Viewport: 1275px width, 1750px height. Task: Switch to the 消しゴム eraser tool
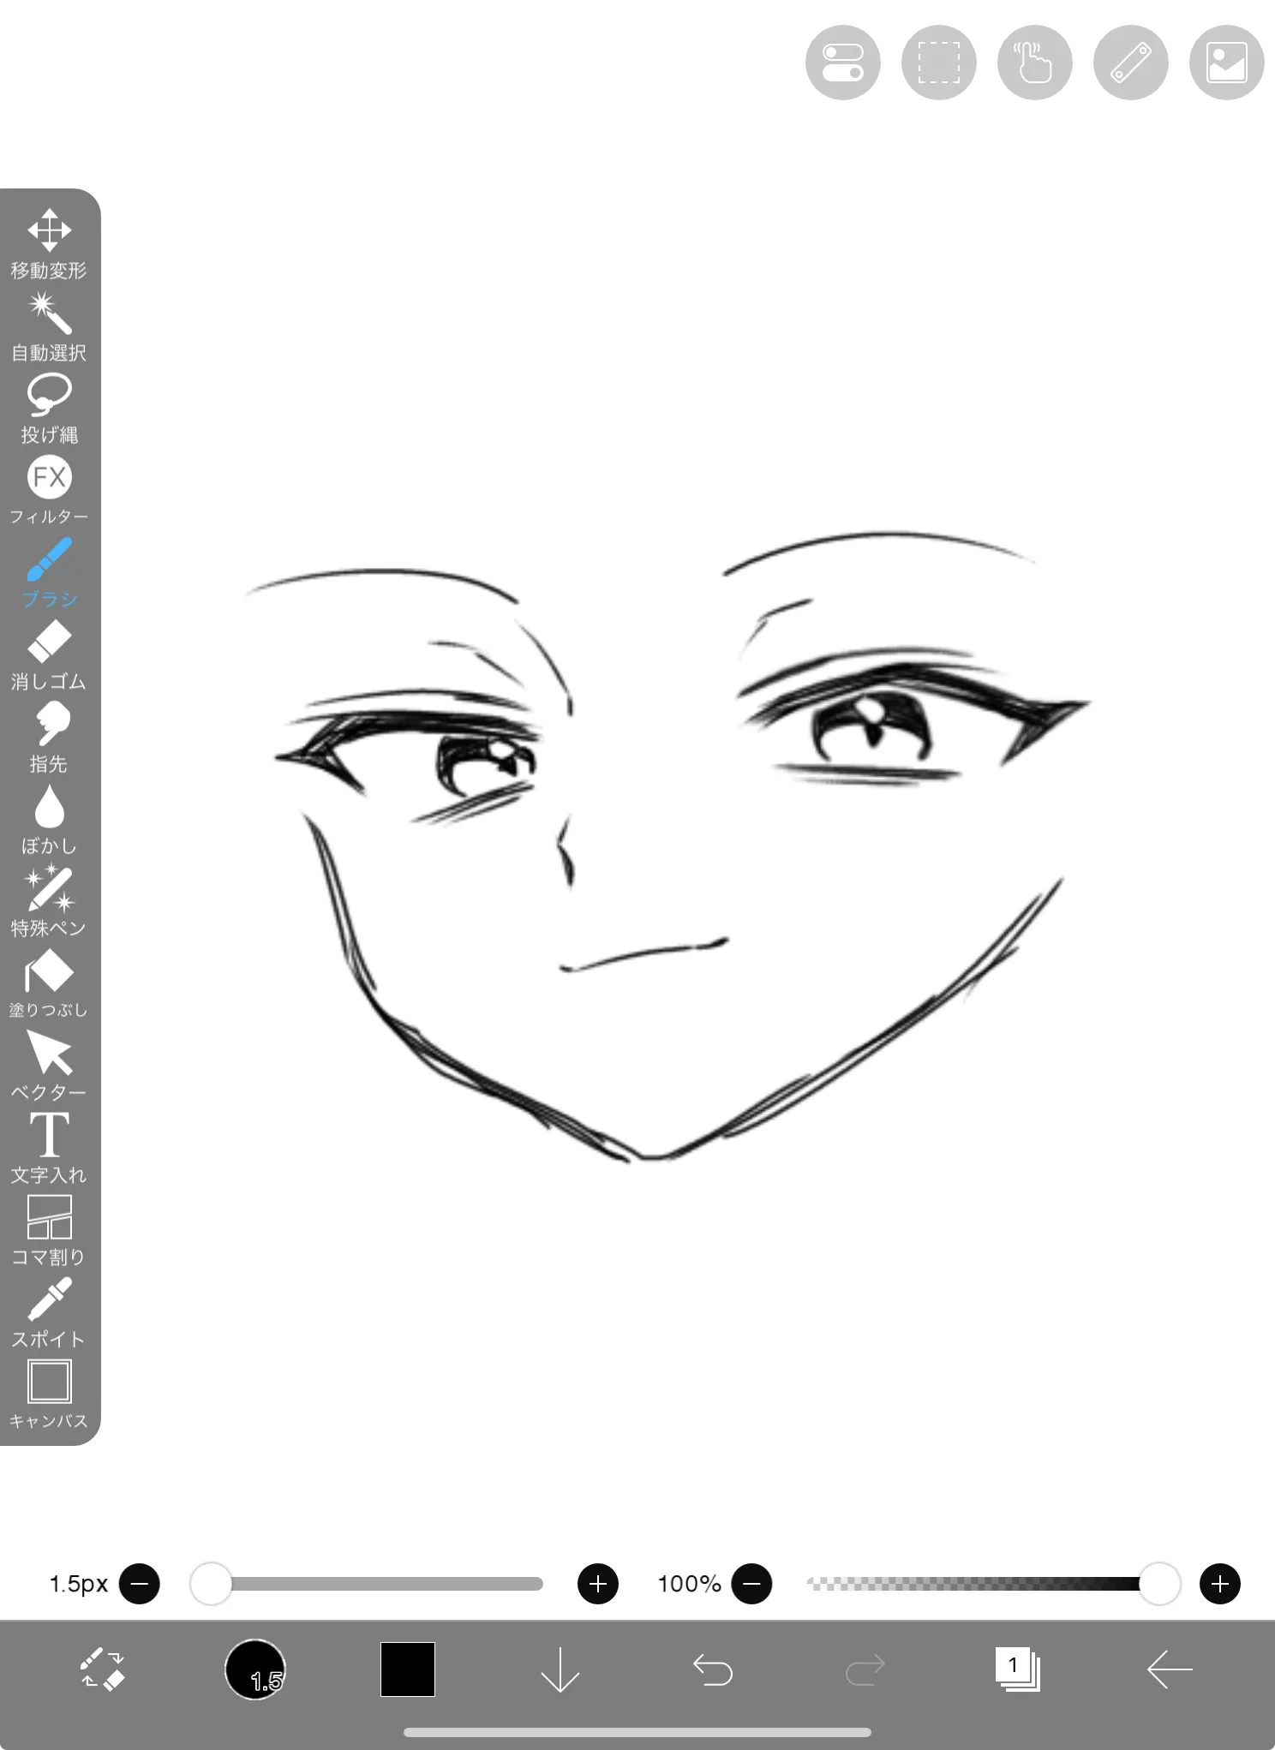(x=49, y=655)
